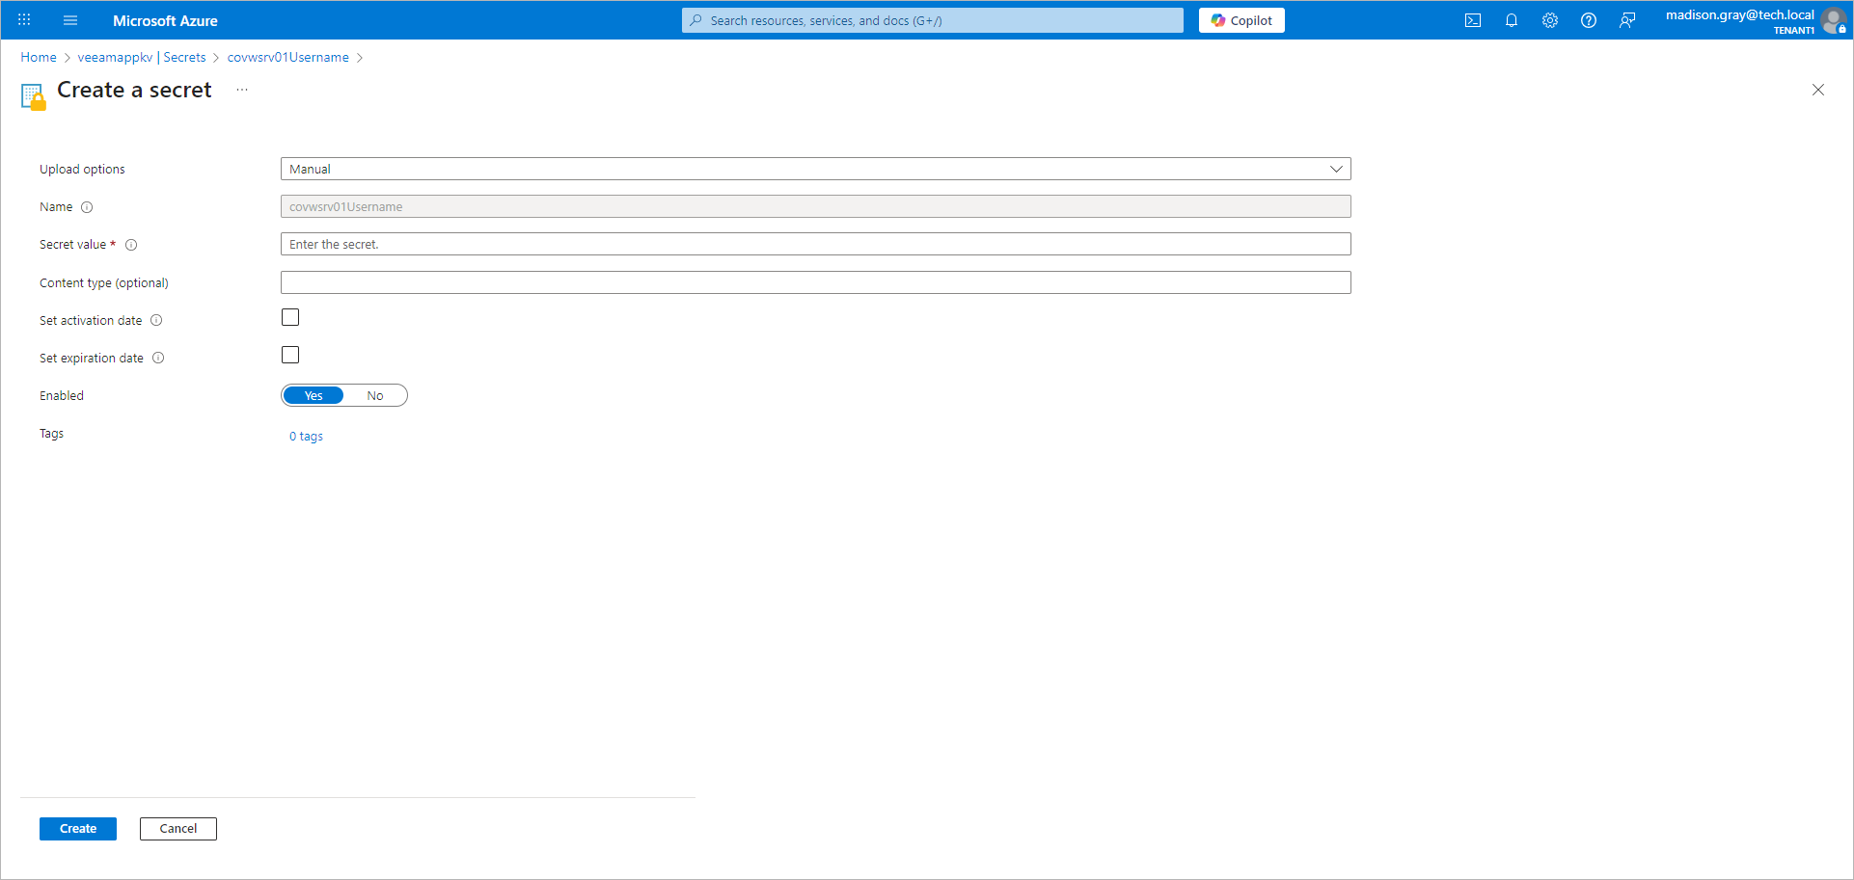
Task: Launch Cloud Shell from the top bar
Action: tap(1473, 19)
